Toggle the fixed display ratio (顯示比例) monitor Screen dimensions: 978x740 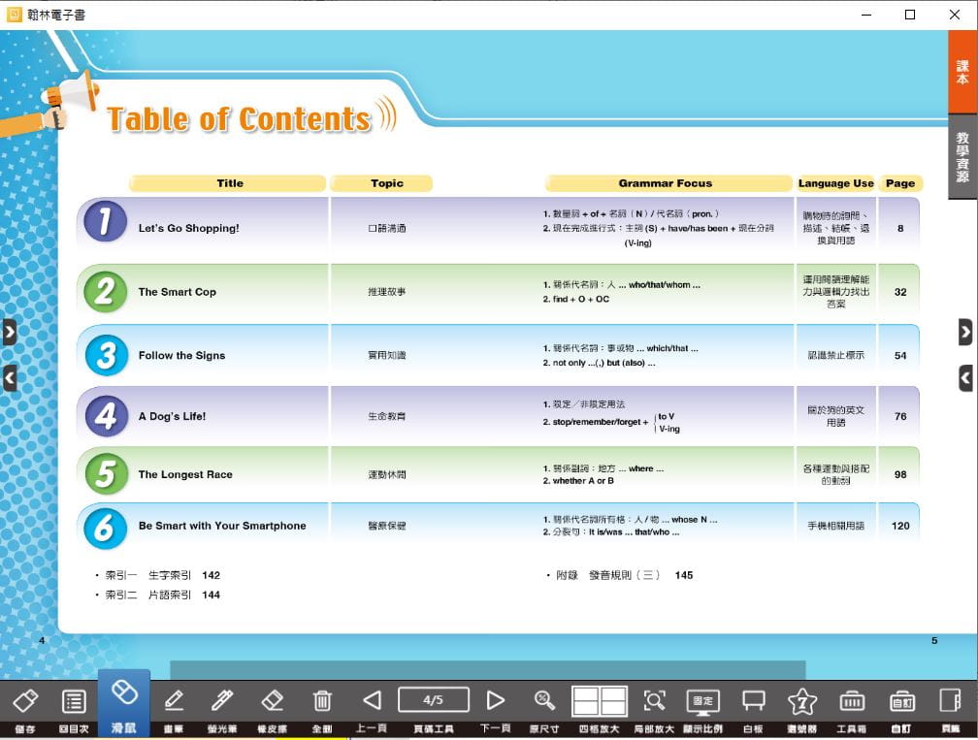pos(702,701)
